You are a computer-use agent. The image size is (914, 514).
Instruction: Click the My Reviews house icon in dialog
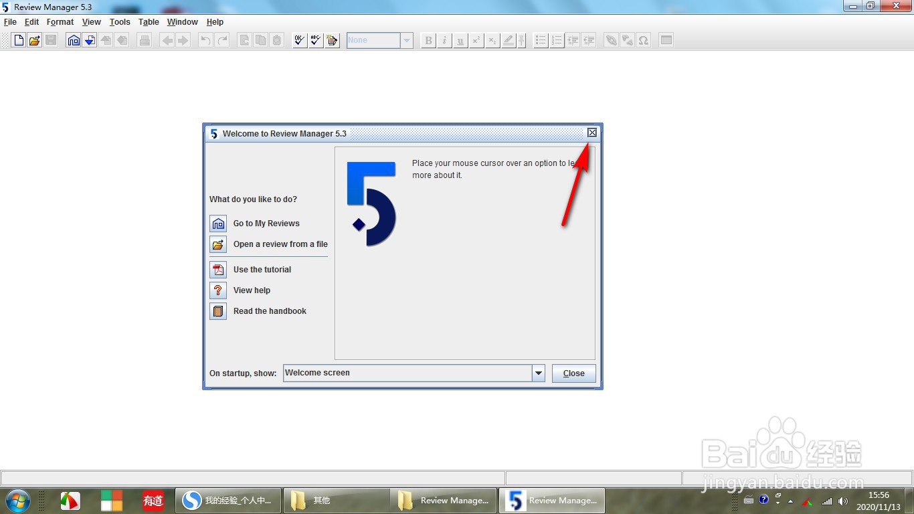(x=218, y=224)
